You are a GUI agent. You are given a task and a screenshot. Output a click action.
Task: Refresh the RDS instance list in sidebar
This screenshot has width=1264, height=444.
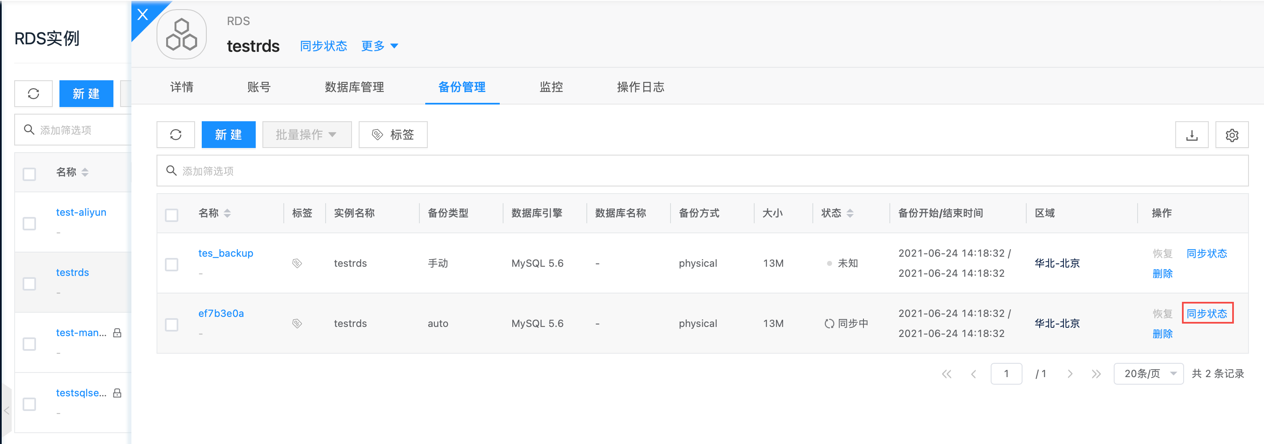click(33, 94)
